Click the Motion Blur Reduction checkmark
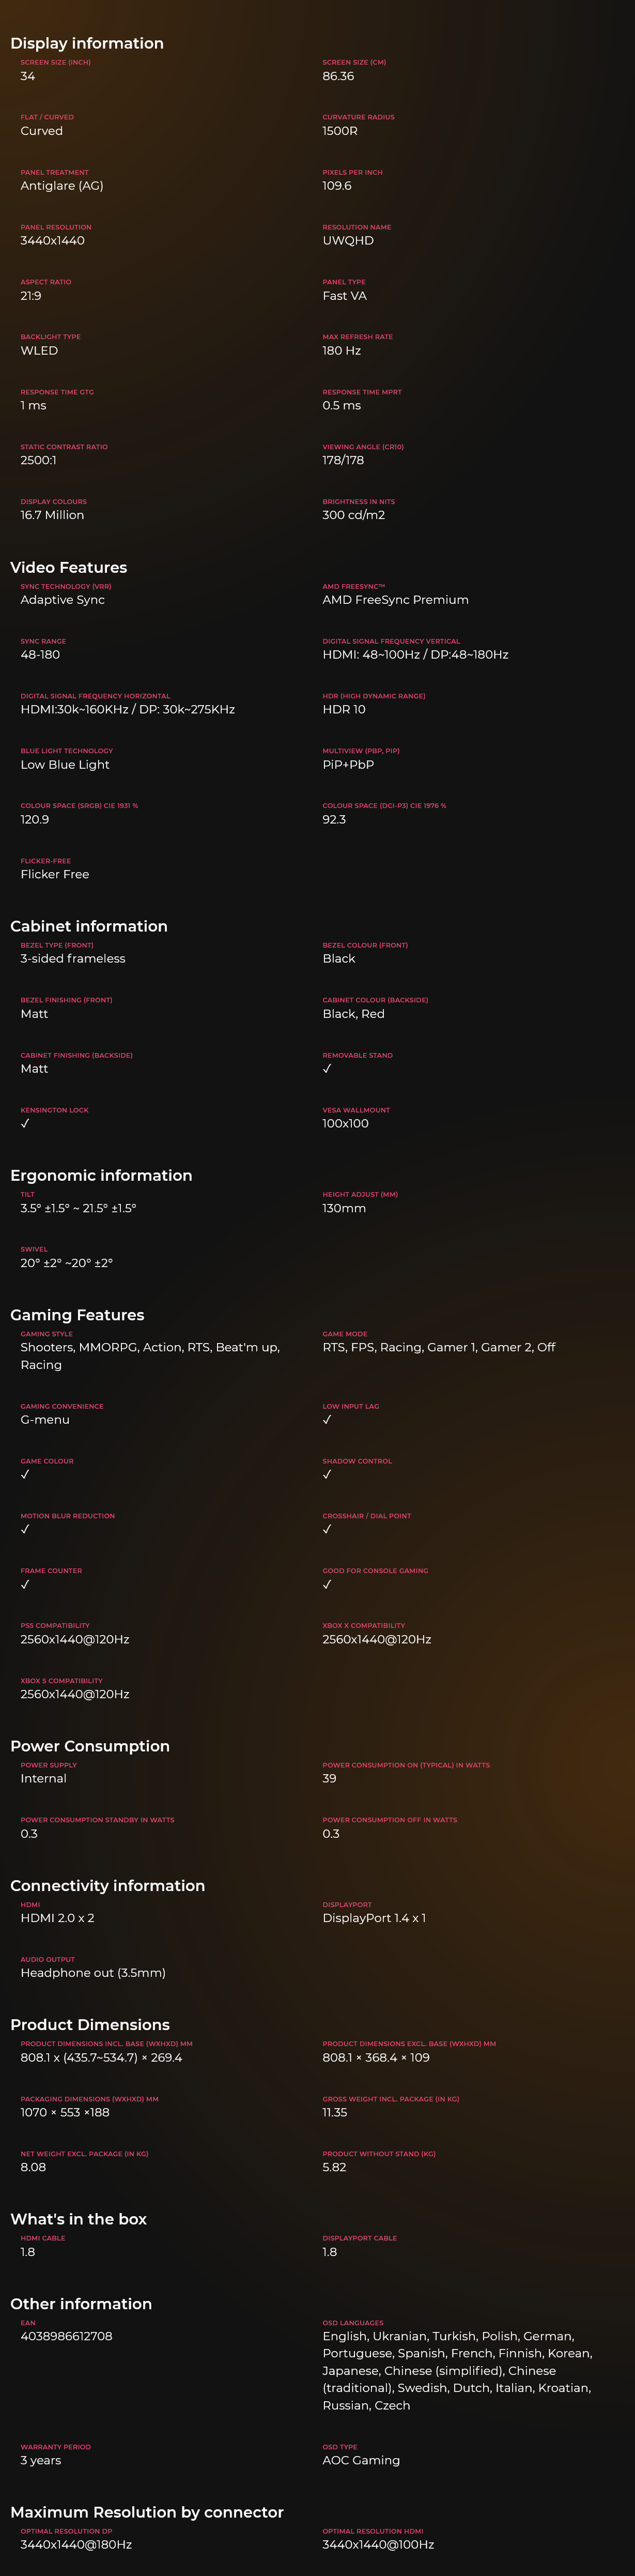635x2576 pixels. pos(25,1530)
